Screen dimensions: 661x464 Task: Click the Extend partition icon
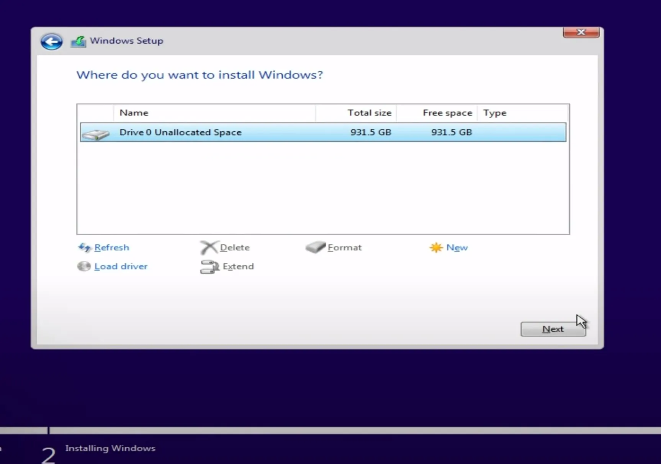pos(209,267)
